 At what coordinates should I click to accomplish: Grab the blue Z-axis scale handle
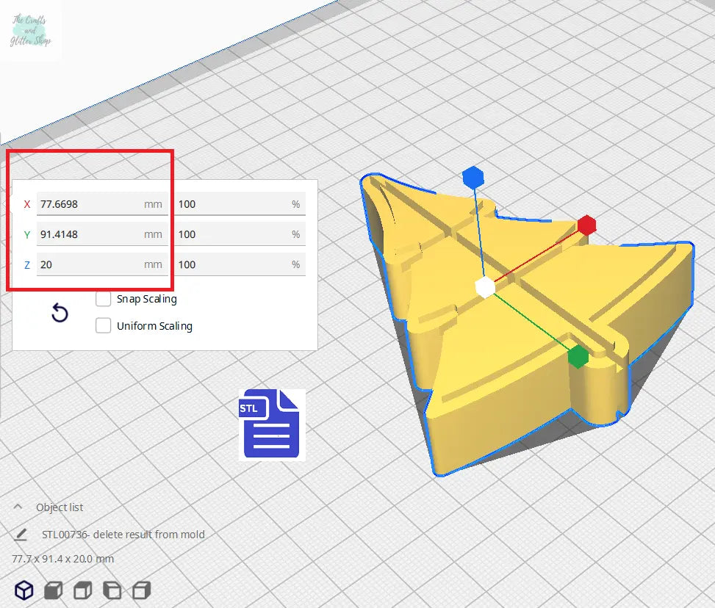click(473, 177)
